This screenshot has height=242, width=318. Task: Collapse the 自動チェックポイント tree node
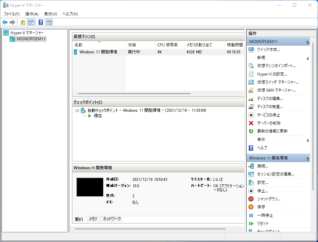(x=77, y=110)
